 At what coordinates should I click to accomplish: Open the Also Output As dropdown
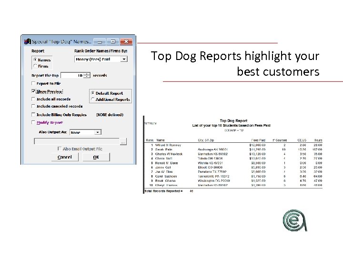pos(98,132)
